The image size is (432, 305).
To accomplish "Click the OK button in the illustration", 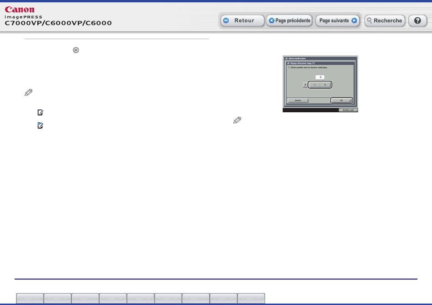I will (x=342, y=100).
